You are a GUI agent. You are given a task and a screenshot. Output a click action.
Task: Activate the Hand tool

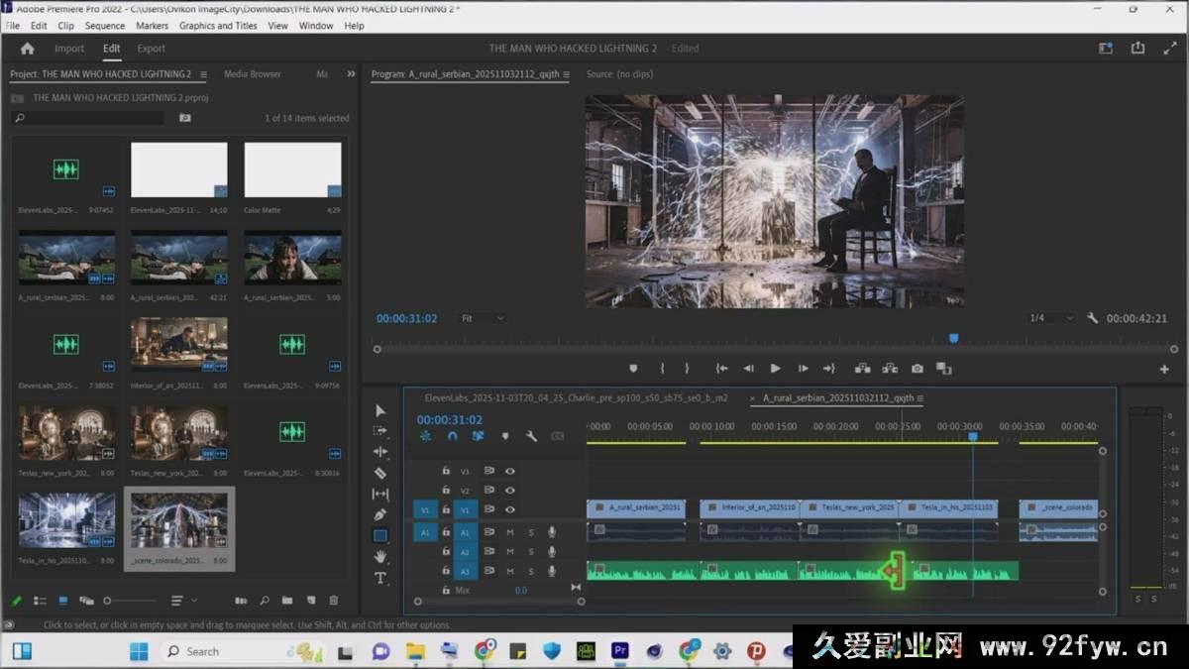tap(380, 557)
